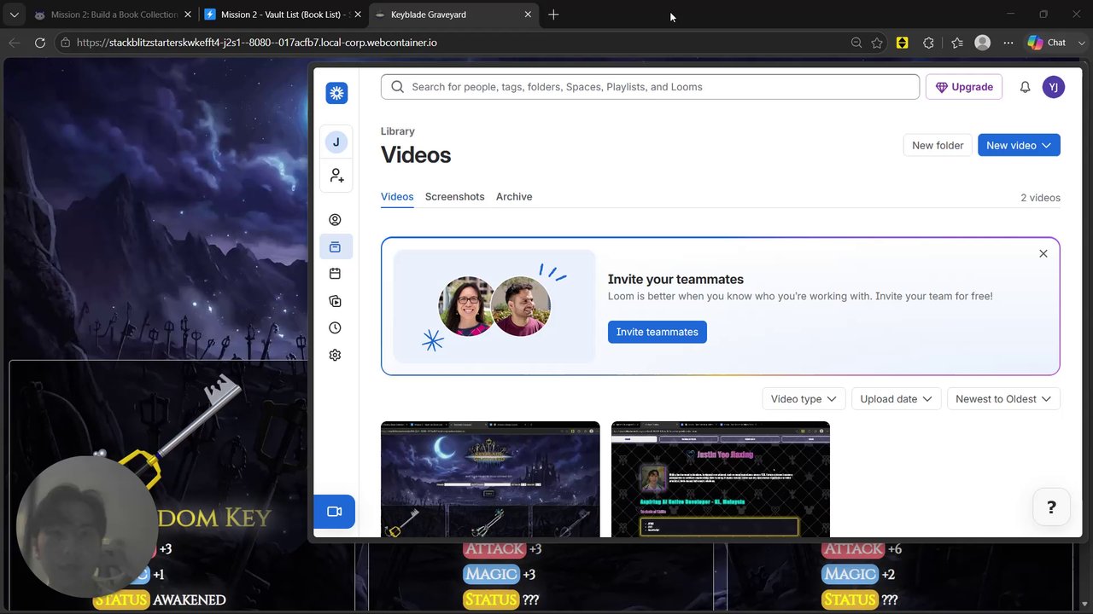This screenshot has height=614, width=1093.
Task: Click the "2 videos" count text
Action: pos(1040,198)
